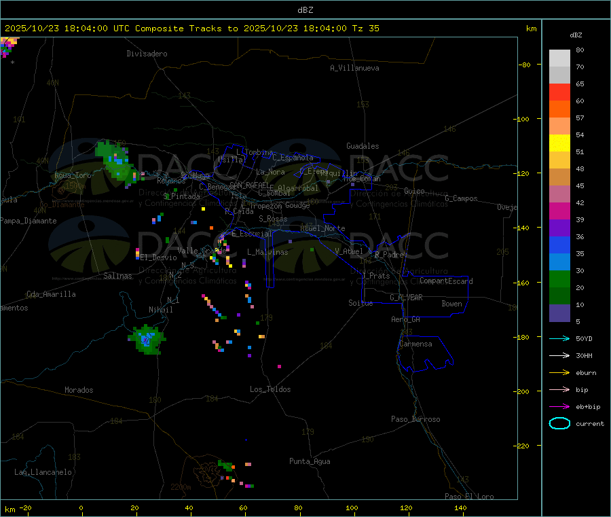Screen dimensions: 611x517
Task: Click the Los_Toldos location label
Action: click(270, 389)
